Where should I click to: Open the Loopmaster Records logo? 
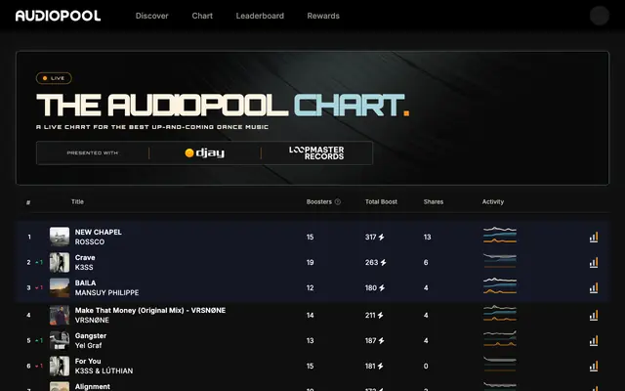[316, 152]
